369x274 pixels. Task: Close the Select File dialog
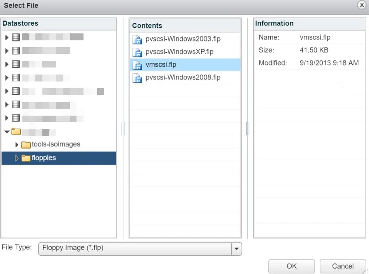362,5
